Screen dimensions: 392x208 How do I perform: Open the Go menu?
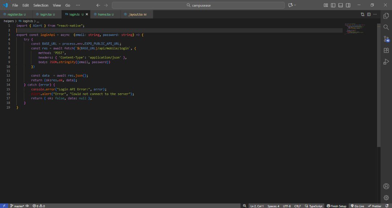(x=68, y=5)
